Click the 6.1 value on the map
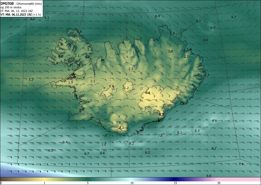Screen dimensions: 261x185 click(47, 18)
